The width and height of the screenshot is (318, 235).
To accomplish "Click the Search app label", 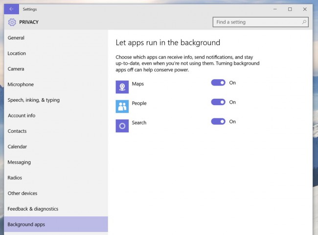I will (139, 123).
